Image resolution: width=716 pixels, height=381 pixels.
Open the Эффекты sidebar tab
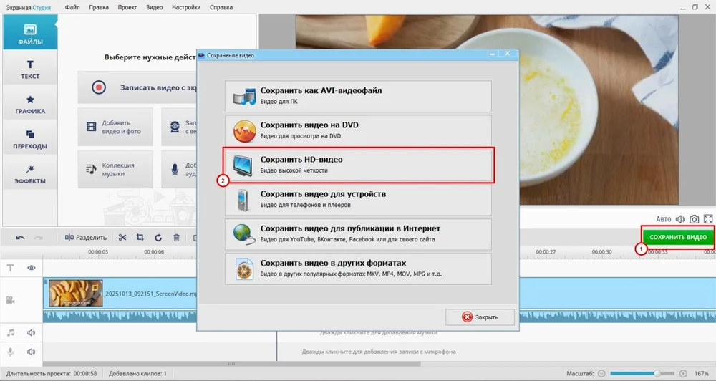(31, 174)
